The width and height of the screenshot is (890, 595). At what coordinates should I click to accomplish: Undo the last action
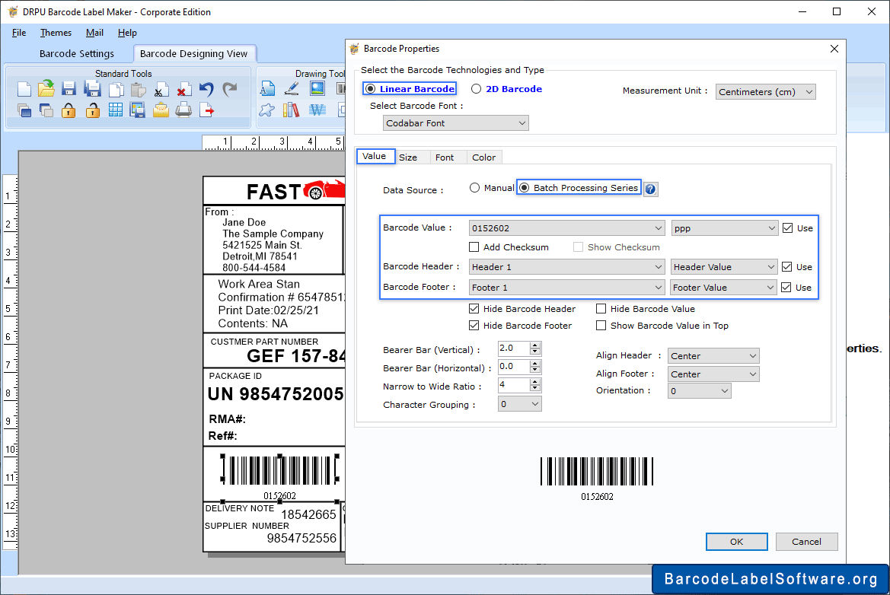pyautogui.click(x=206, y=89)
